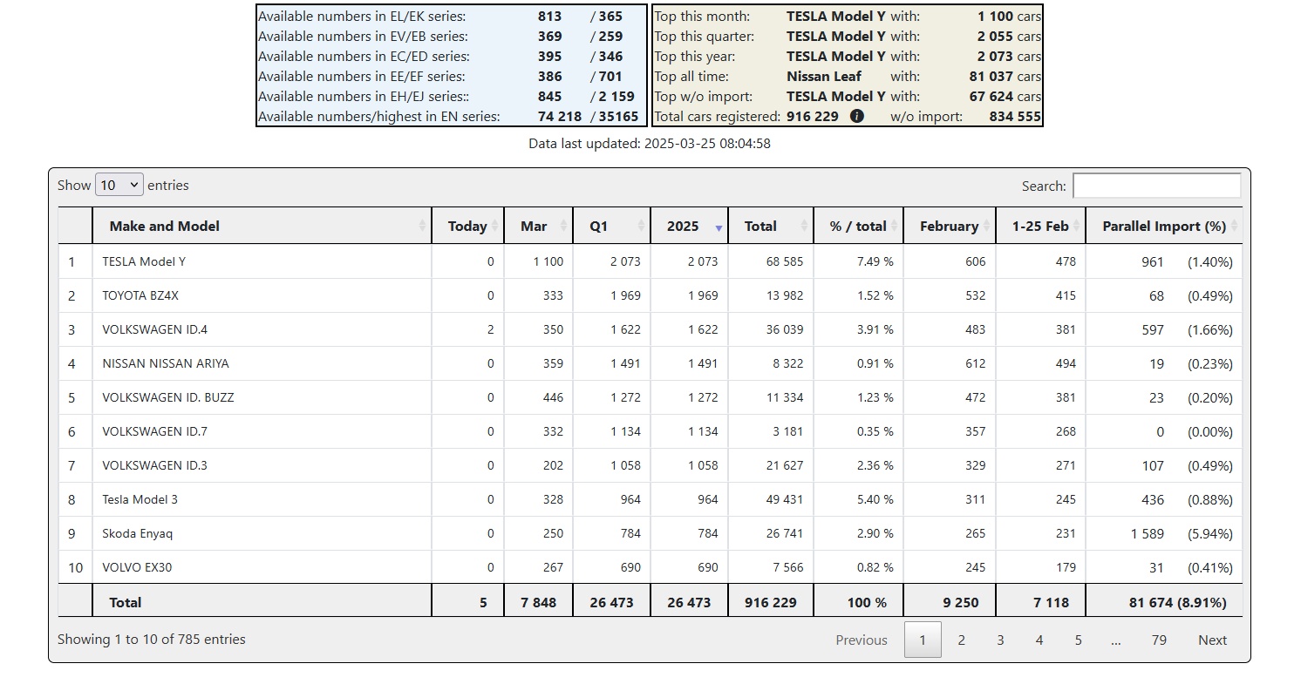The image size is (1301, 684).
Task: Sort table by % / total column
Action: (x=858, y=226)
